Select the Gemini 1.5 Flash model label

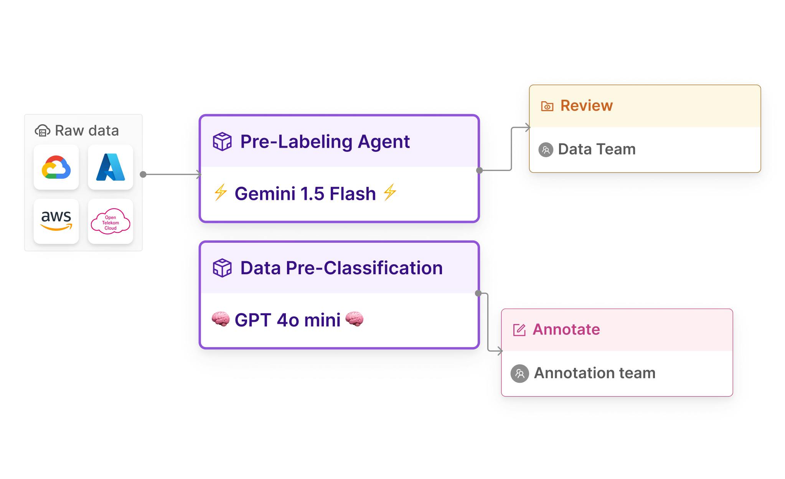tap(305, 194)
